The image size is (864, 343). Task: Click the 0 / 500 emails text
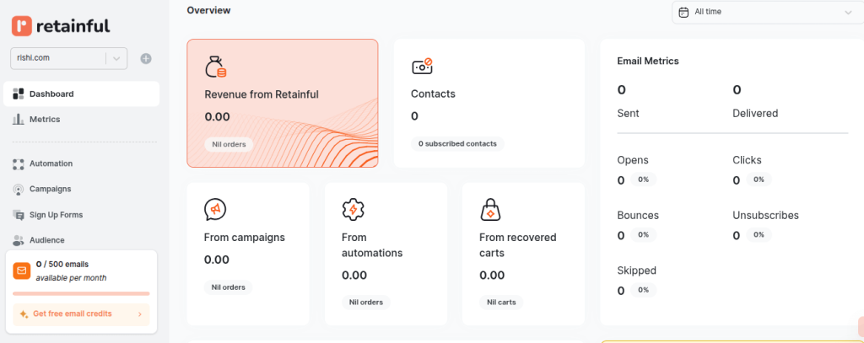tap(62, 265)
